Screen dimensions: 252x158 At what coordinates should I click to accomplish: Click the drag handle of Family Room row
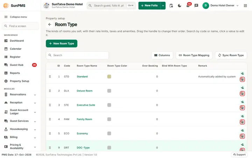click(x=50, y=119)
